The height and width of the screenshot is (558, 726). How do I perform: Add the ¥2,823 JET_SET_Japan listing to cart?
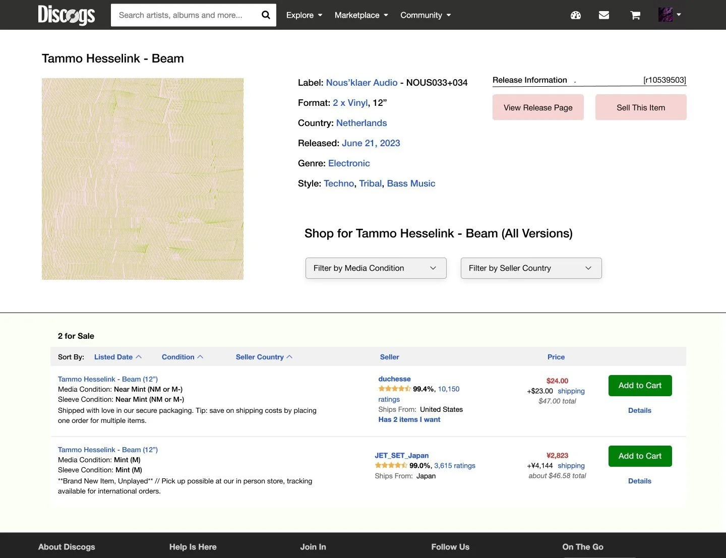[640, 456]
